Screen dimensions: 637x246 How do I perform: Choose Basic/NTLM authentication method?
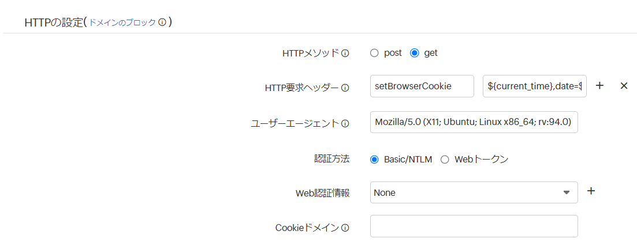[374, 160]
